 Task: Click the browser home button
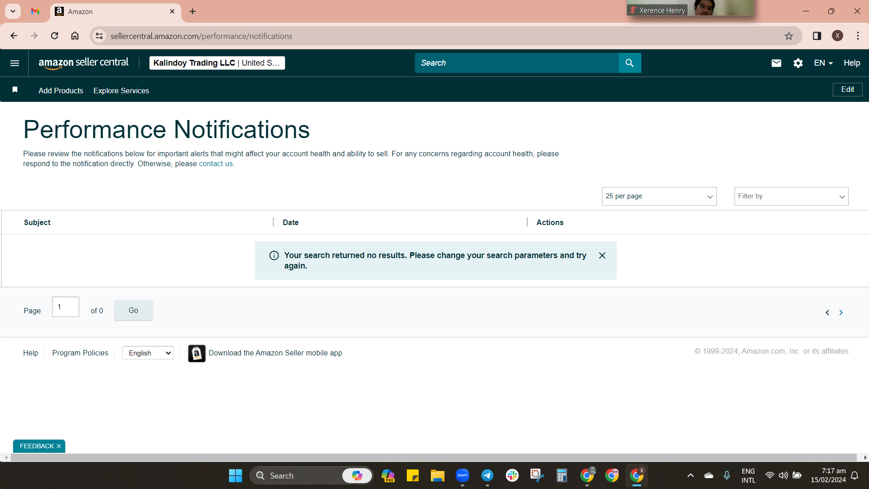[x=75, y=36]
